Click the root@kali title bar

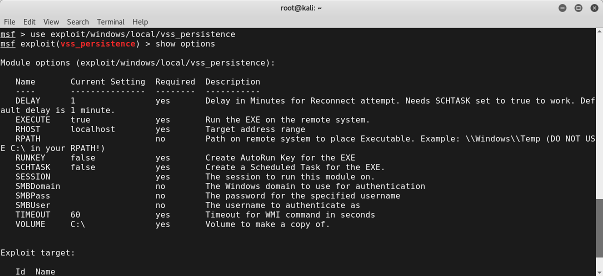[301, 8]
